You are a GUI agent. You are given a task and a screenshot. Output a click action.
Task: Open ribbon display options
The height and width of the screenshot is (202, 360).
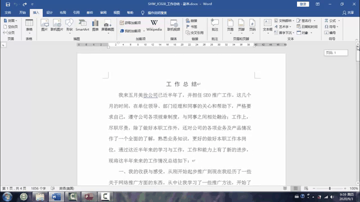click(x=317, y=4)
